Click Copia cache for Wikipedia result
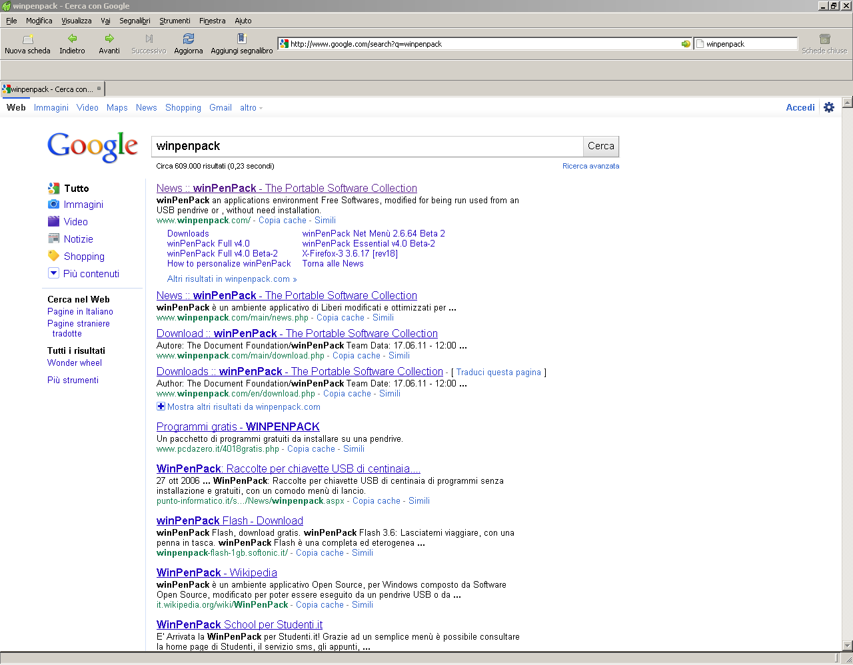853x665 pixels. (320, 605)
